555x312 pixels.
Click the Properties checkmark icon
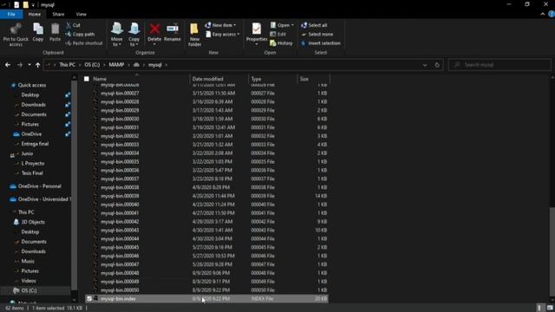257,29
